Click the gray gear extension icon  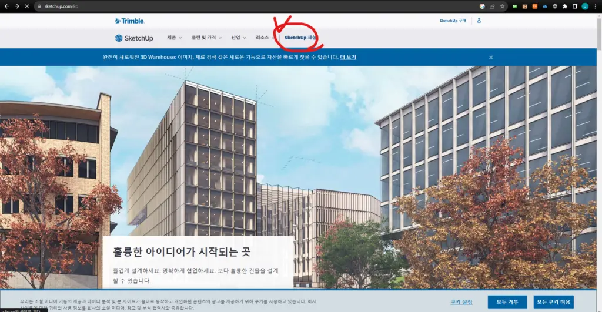click(x=555, y=6)
